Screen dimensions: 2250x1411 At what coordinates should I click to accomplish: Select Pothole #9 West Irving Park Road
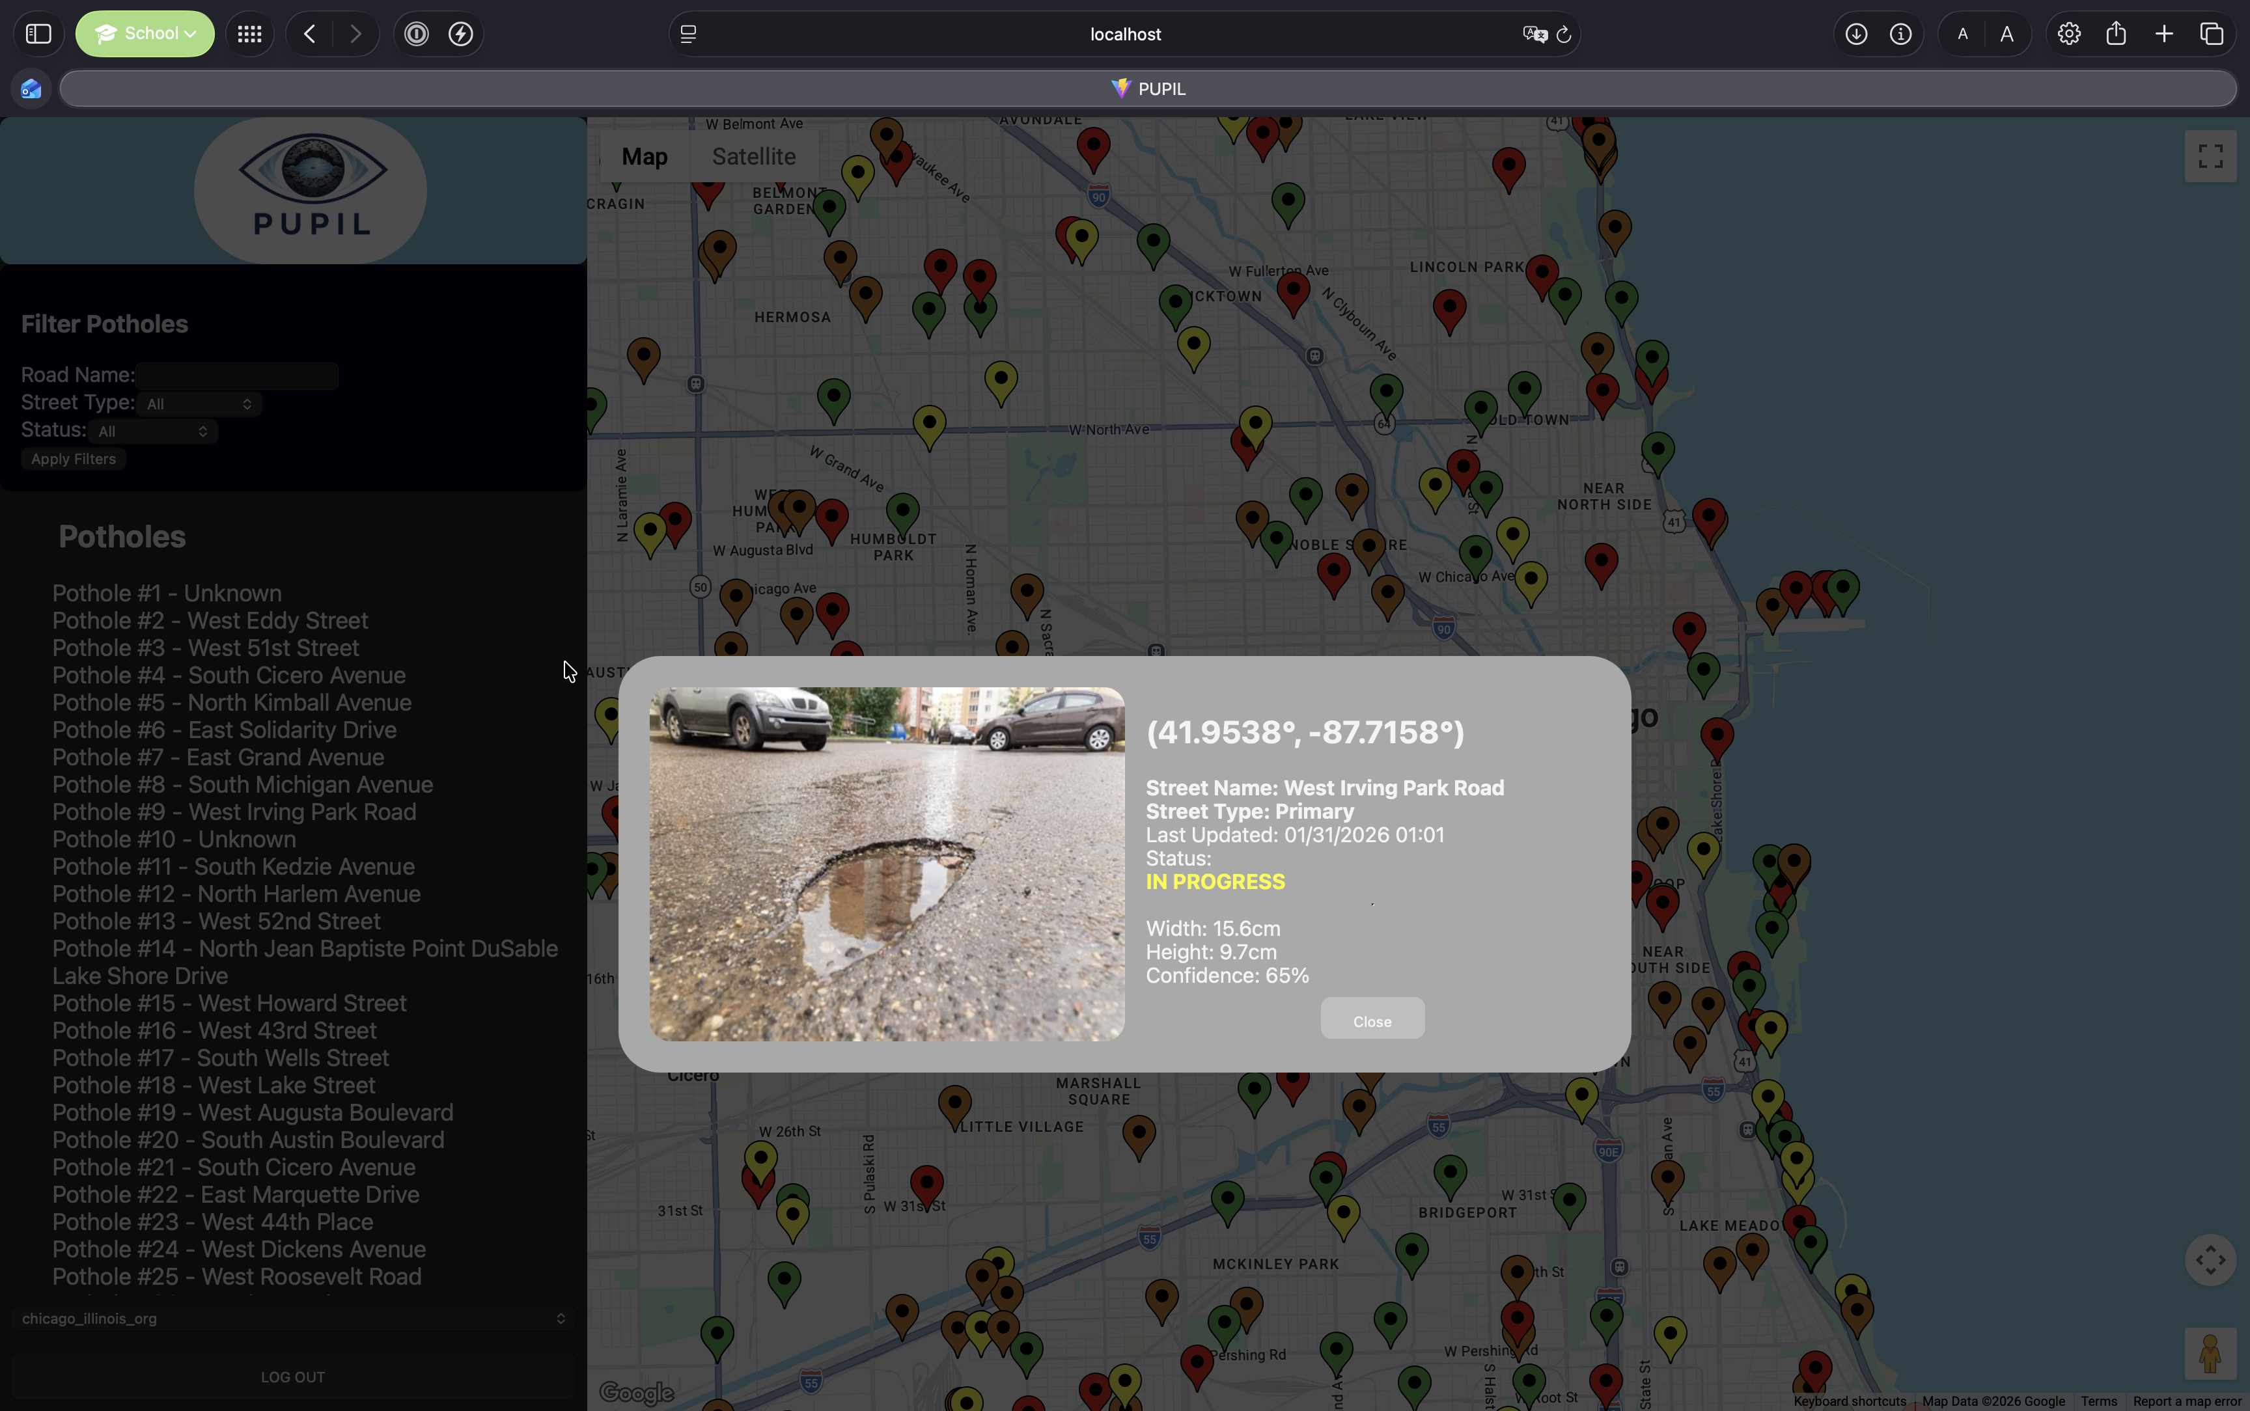click(x=234, y=812)
